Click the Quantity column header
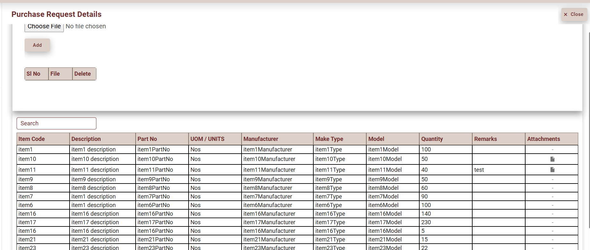 pyautogui.click(x=432, y=139)
